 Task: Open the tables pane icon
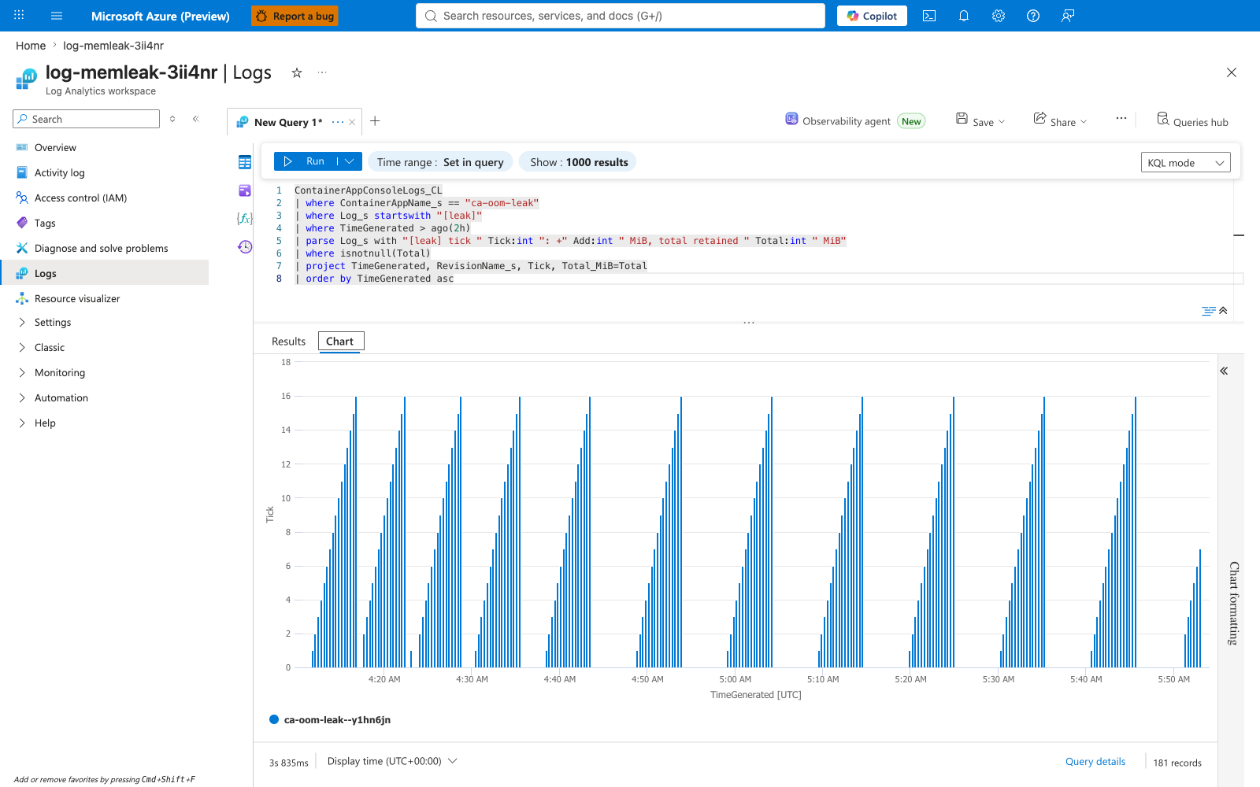(x=245, y=162)
